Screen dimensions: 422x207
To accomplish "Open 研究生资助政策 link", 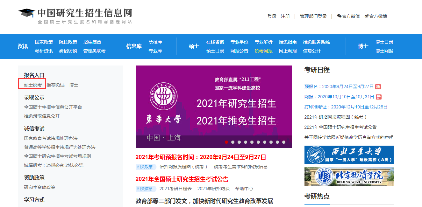I will pos(40,187).
